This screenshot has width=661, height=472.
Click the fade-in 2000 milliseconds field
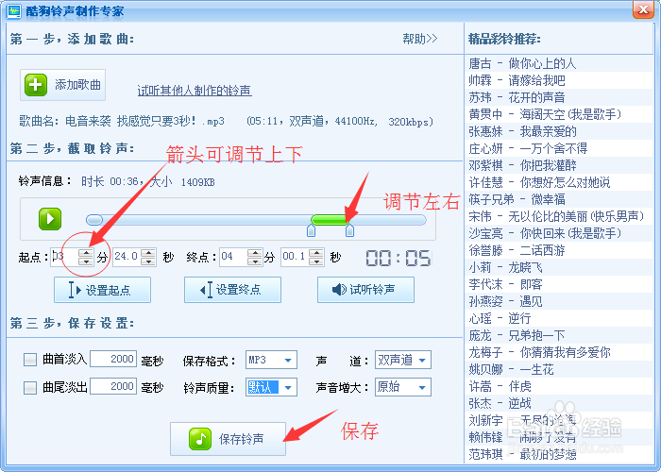coord(113,359)
